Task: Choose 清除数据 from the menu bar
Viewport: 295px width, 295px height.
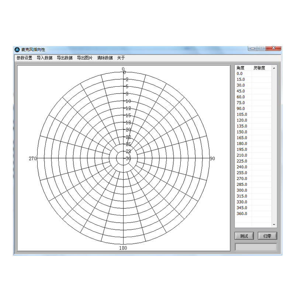Action: (x=105, y=58)
